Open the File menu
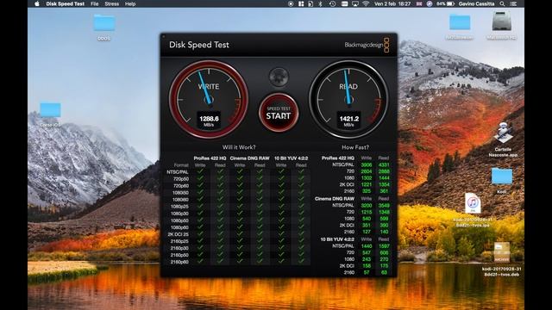Screen dimensions: 552x310 tap(94, 3)
